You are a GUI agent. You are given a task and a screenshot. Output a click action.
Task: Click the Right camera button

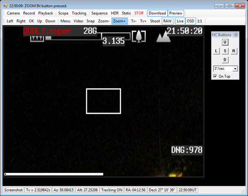click(21, 21)
